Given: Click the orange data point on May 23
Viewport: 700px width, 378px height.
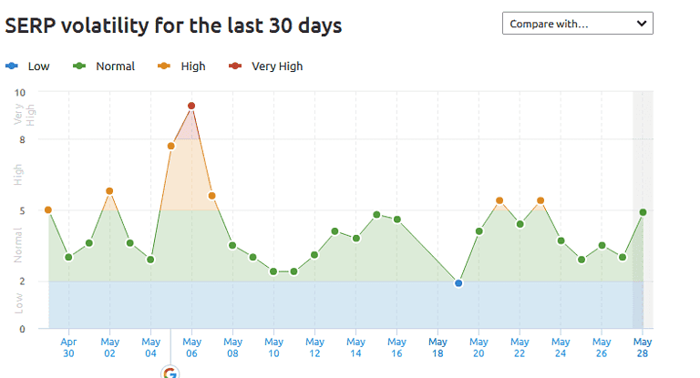Looking at the screenshot, I should click(x=540, y=200).
